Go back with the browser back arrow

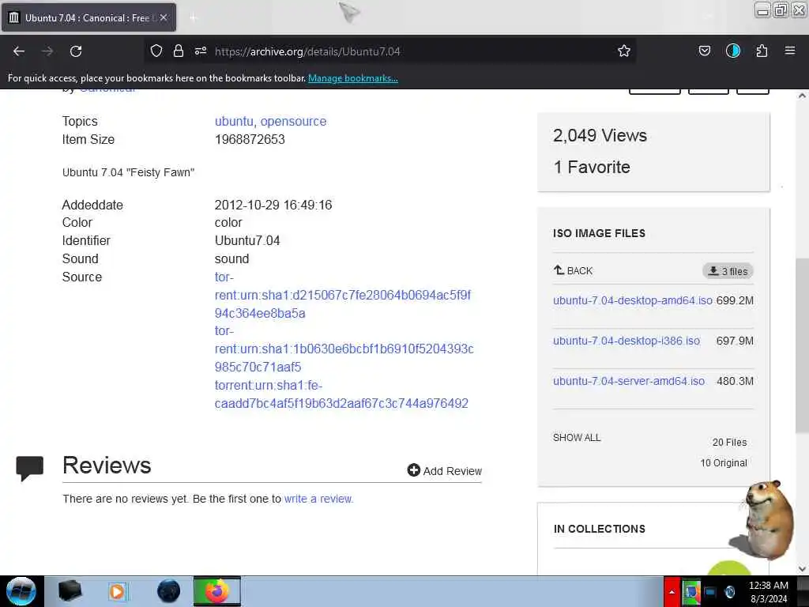point(19,51)
